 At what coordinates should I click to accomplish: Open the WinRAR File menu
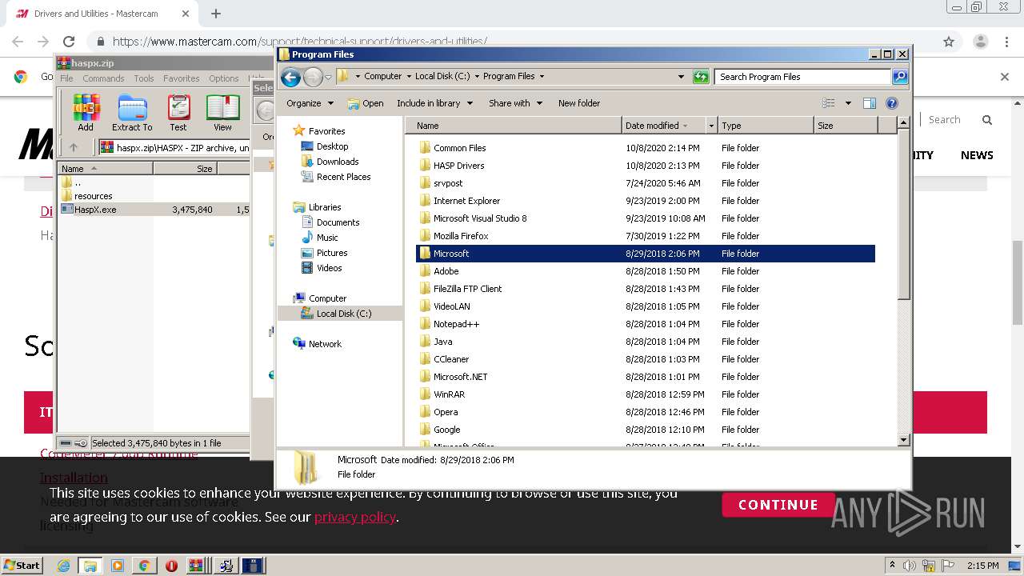[x=66, y=78]
